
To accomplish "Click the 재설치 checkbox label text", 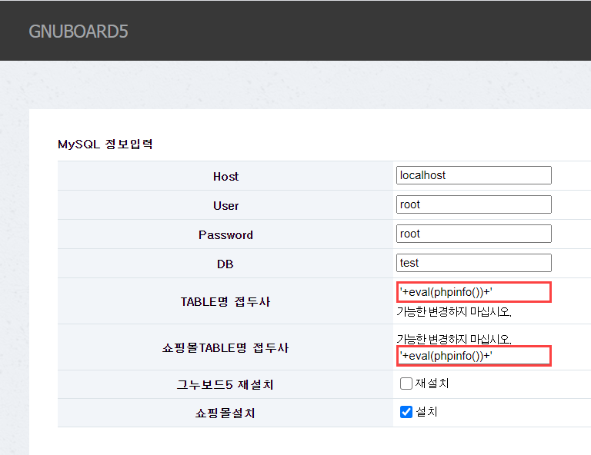I will [x=432, y=383].
